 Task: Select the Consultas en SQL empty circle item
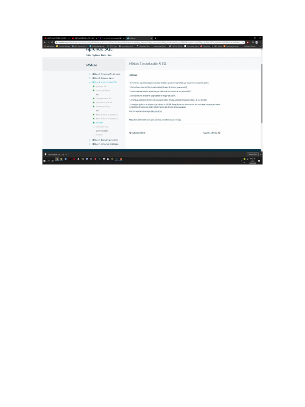100,127
